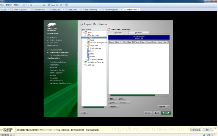Select the tmpfs icon in tree
Image resolution: width=218 pixels, height=136 pixels.
tap(88, 57)
